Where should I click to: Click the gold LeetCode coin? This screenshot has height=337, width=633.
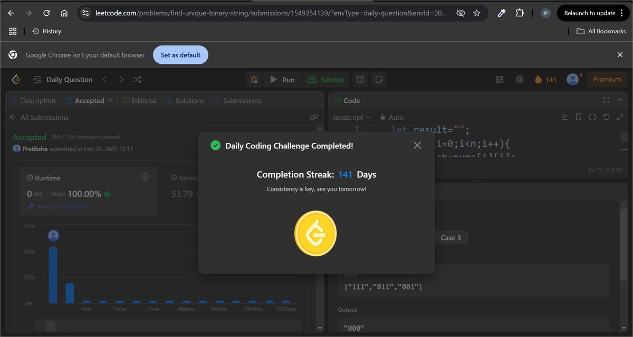[315, 233]
